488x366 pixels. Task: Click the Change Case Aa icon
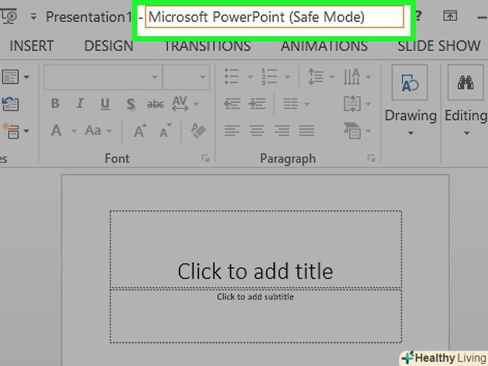[93, 131]
